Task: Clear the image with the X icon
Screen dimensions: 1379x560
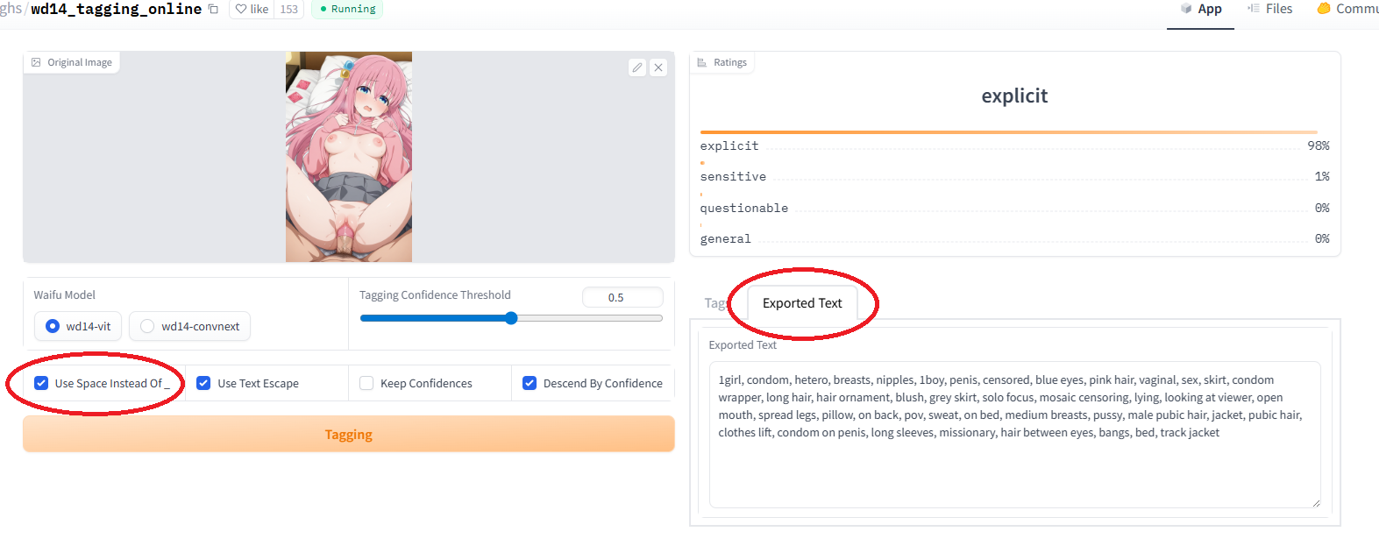Action: click(658, 67)
